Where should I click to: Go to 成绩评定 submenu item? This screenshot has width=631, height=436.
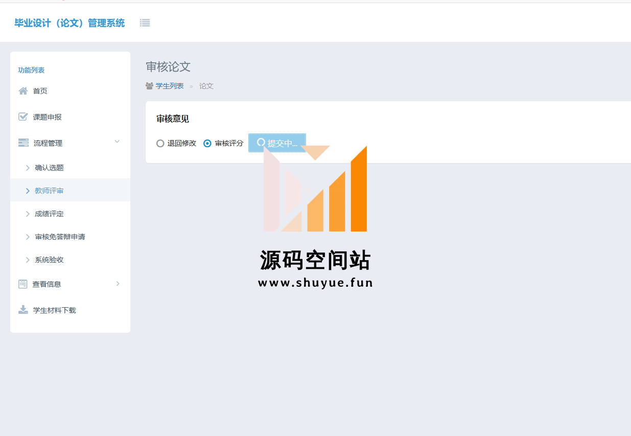click(70, 214)
